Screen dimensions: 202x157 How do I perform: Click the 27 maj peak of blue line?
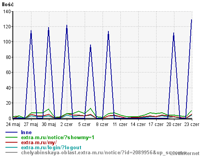[31, 31]
